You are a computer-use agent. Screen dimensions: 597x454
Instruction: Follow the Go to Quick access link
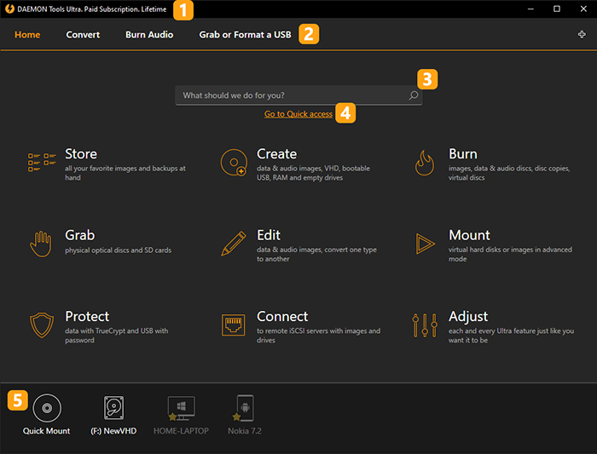298,114
